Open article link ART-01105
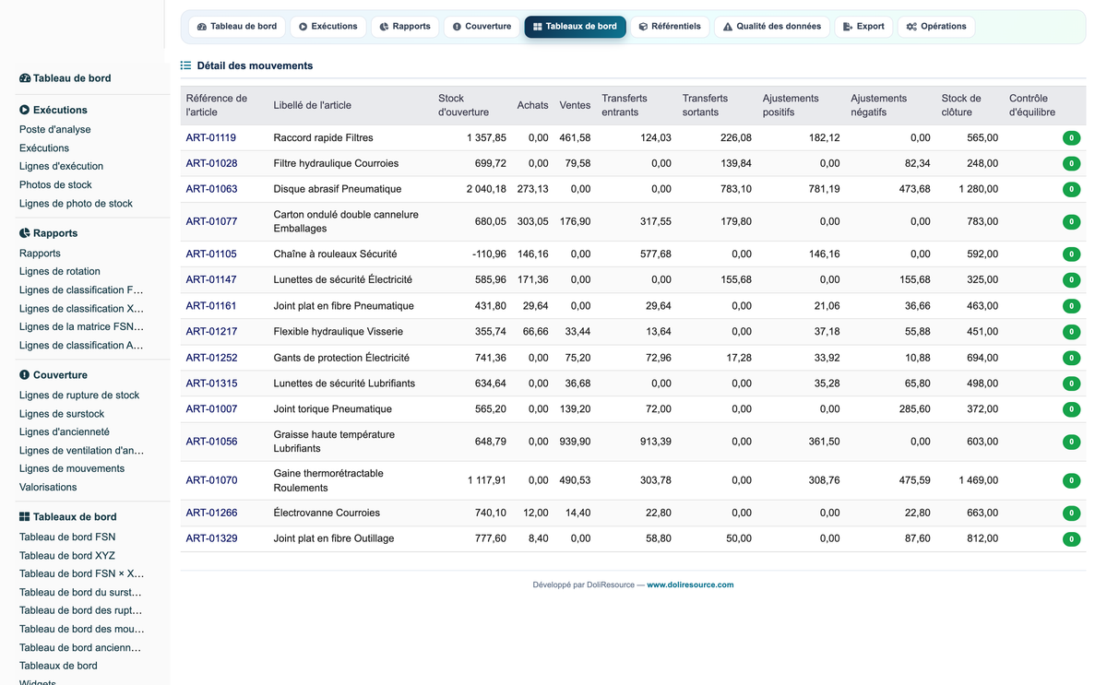The height and width of the screenshot is (685, 1107). tap(211, 254)
